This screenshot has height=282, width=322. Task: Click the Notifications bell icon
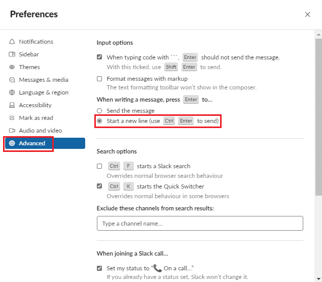pyautogui.click(x=12, y=42)
